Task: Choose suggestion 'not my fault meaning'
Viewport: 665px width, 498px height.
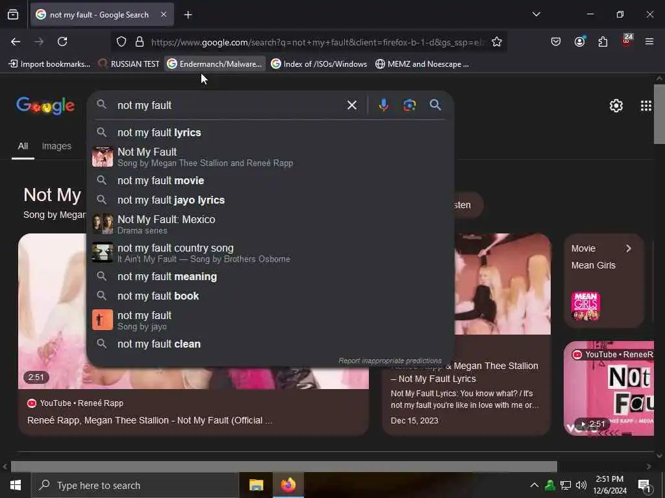Action: (270, 276)
